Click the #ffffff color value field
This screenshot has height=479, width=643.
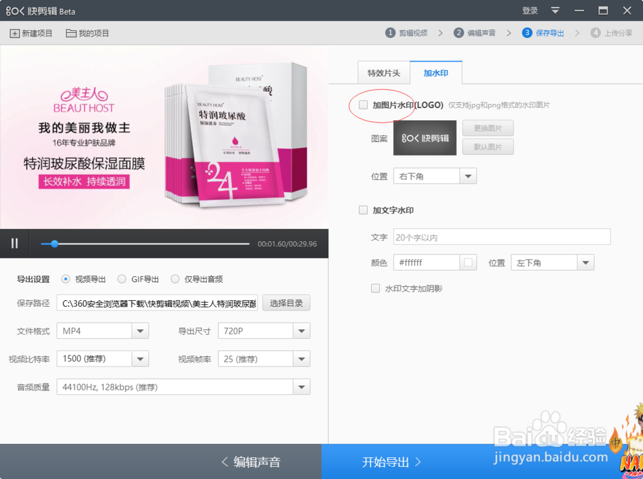click(x=426, y=262)
